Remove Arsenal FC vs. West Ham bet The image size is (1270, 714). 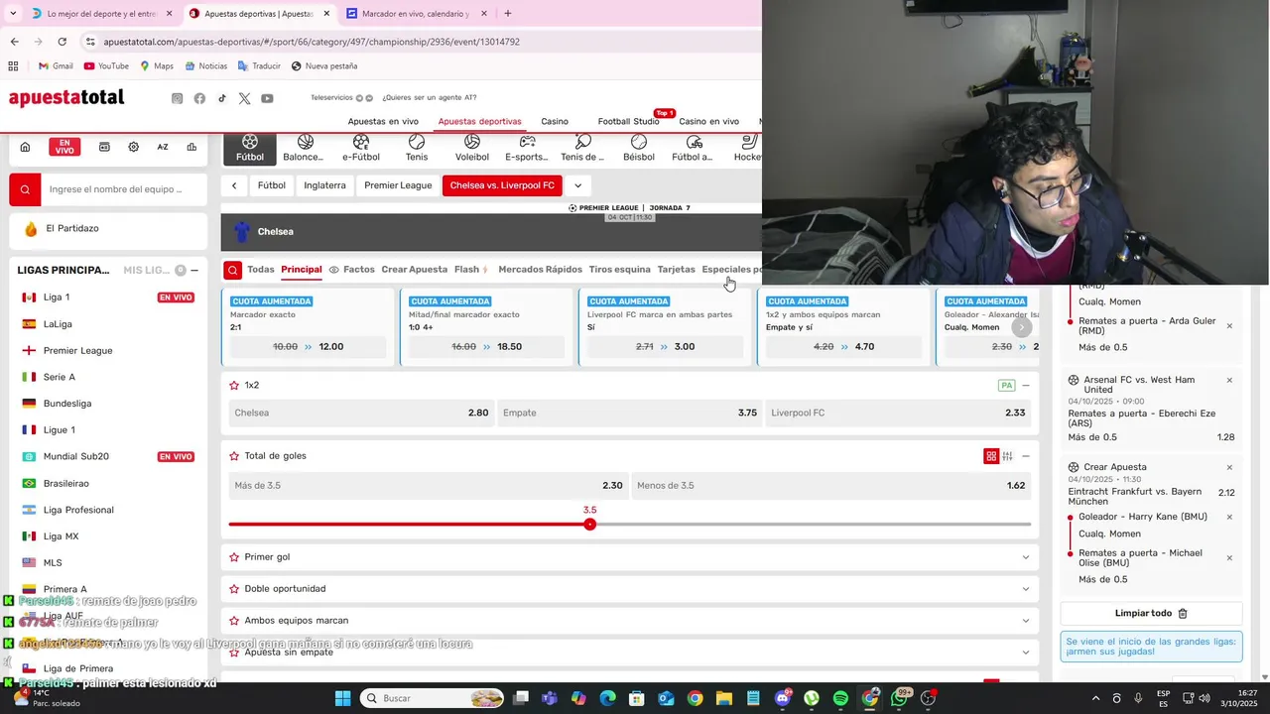coord(1229,380)
